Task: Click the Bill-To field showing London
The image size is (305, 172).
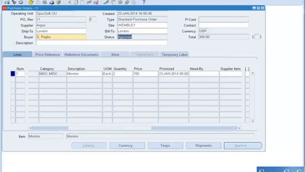Action: [x=142, y=31]
